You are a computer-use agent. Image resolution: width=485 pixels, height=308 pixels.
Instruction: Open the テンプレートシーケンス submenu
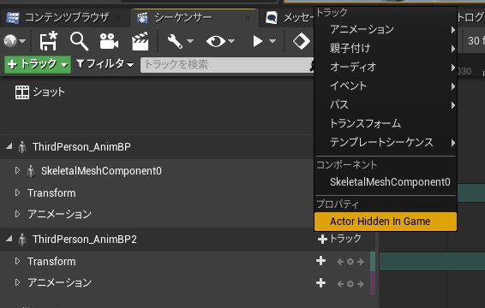pos(386,142)
